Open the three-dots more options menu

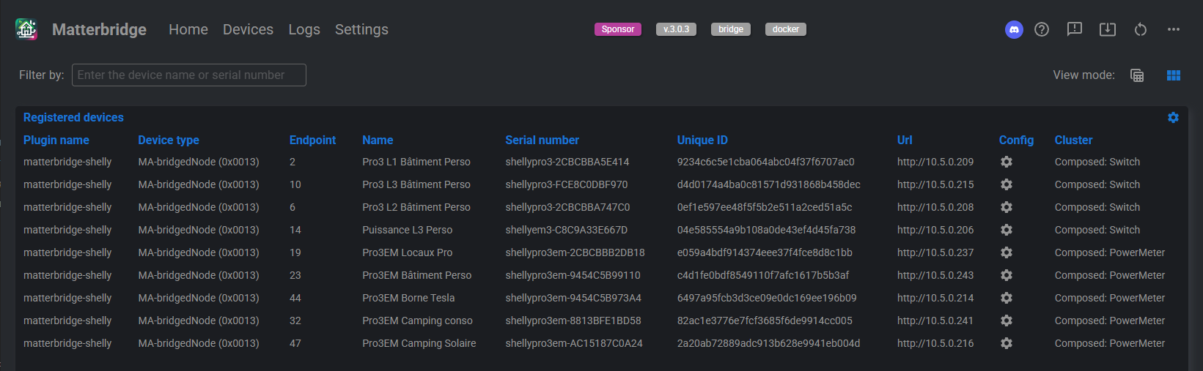point(1174,29)
